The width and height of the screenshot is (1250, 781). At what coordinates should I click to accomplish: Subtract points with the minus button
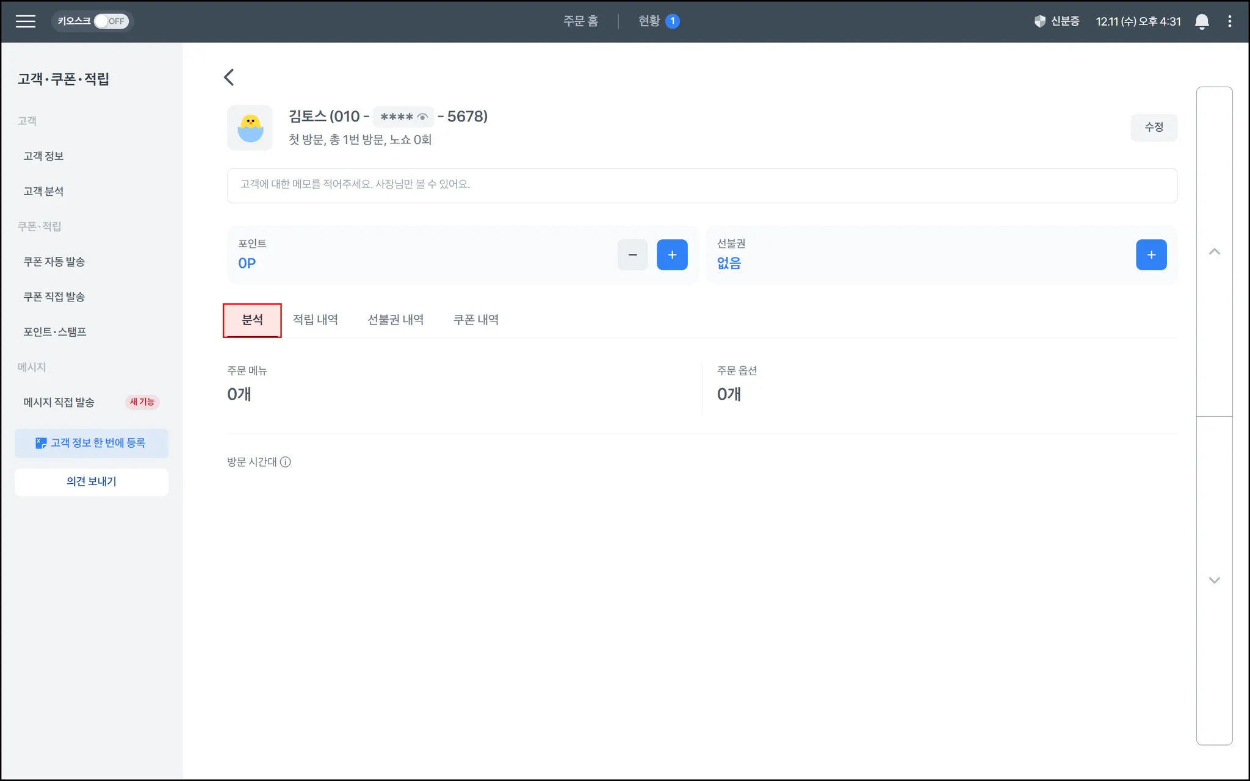tap(632, 255)
